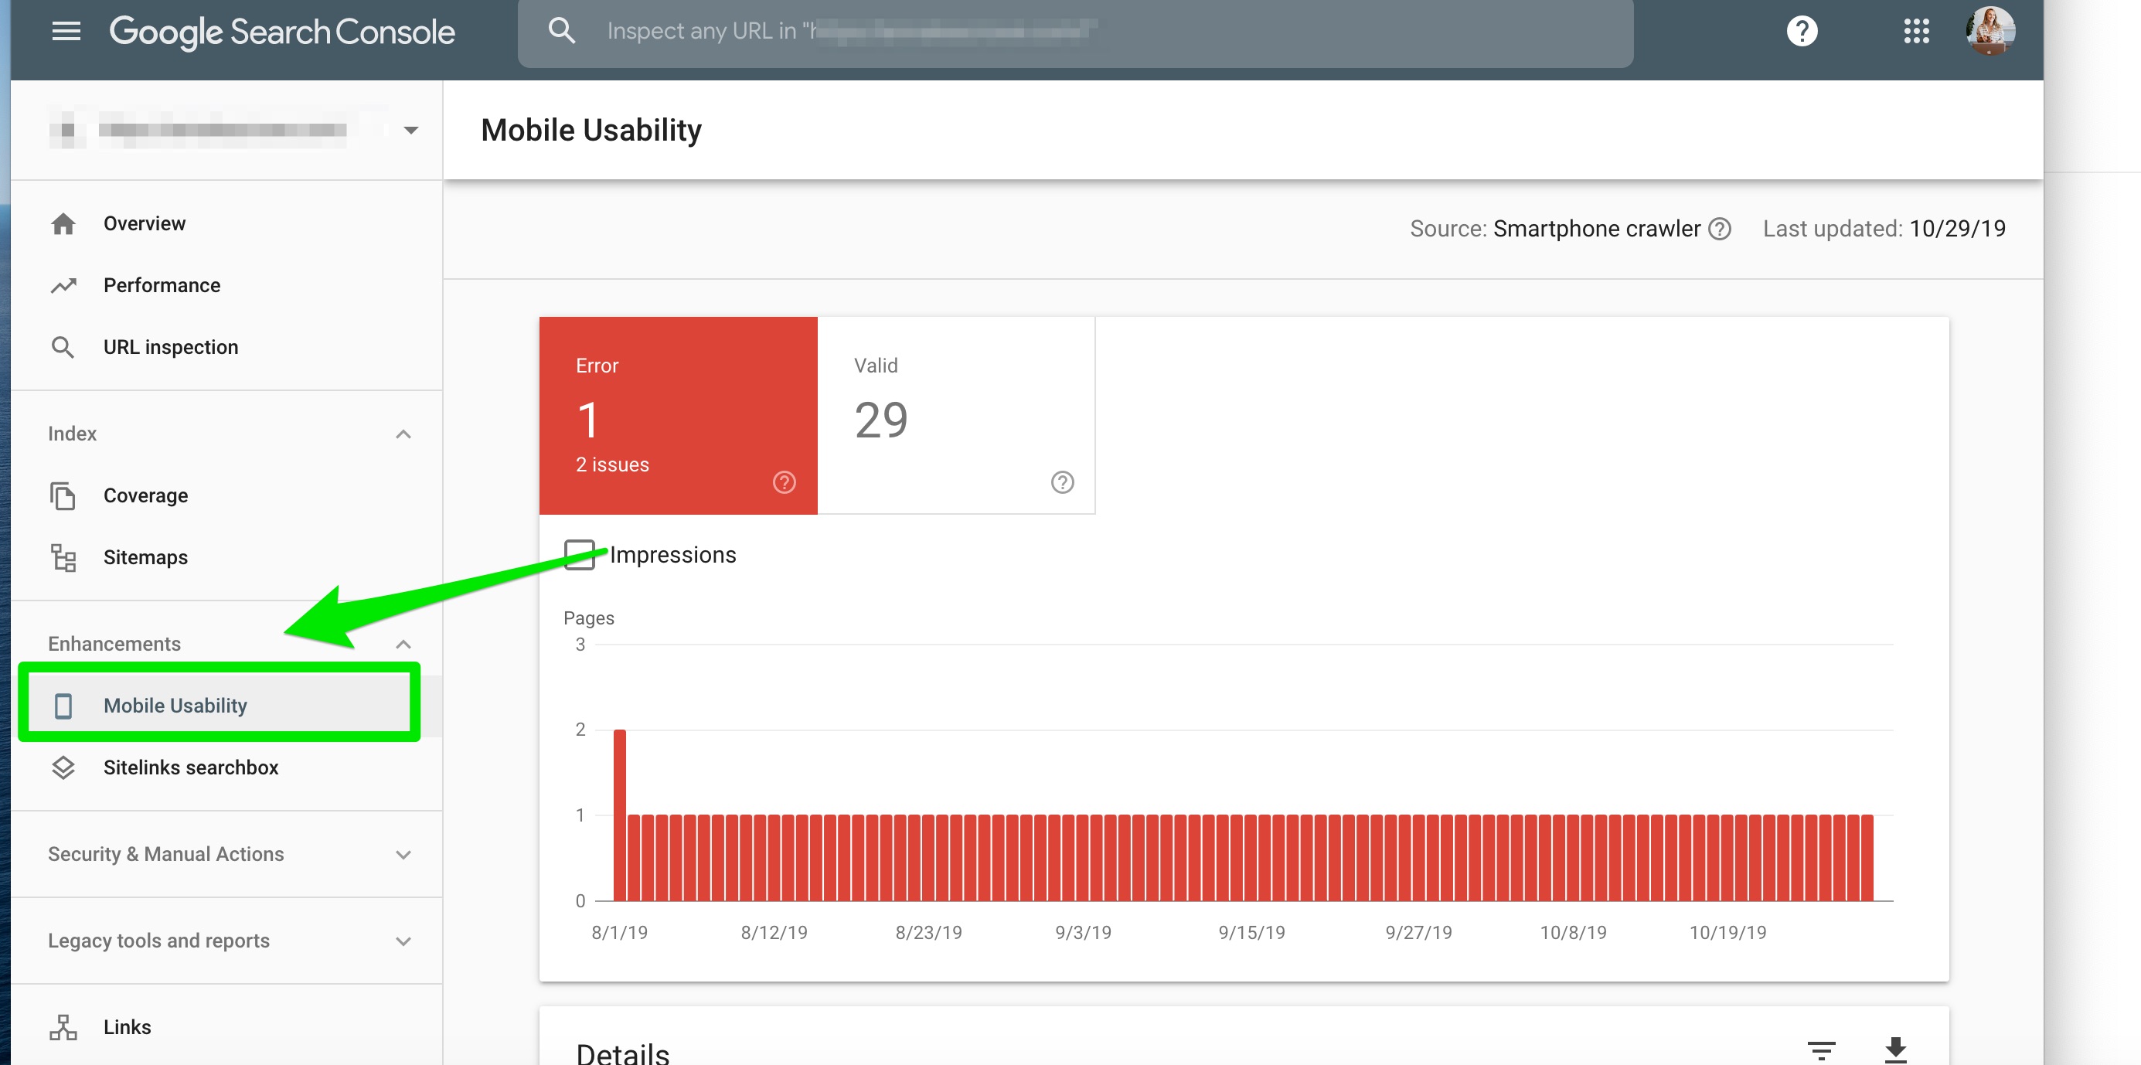Select the Valid summary card
2141x1065 pixels.
pyautogui.click(x=956, y=416)
